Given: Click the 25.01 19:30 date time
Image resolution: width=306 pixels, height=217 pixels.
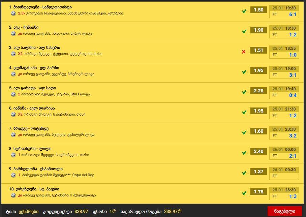Looking at the screenshot, I should pyautogui.click(x=284, y=8).
